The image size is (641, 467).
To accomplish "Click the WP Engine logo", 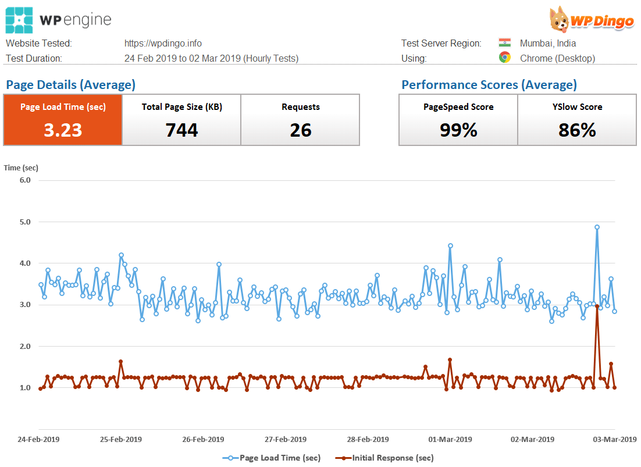I will pos(58,20).
